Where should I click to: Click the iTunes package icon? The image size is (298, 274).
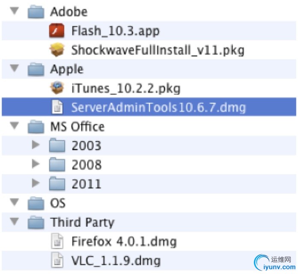click(57, 88)
